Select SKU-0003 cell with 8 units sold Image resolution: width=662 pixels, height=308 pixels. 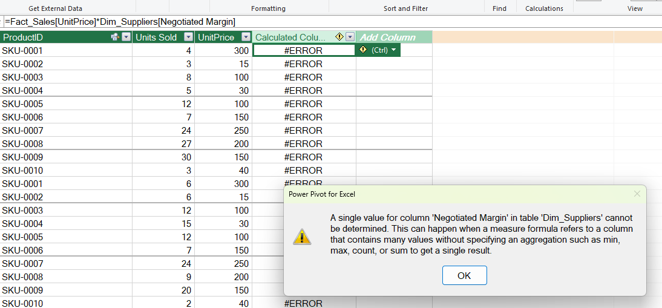[x=66, y=77]
